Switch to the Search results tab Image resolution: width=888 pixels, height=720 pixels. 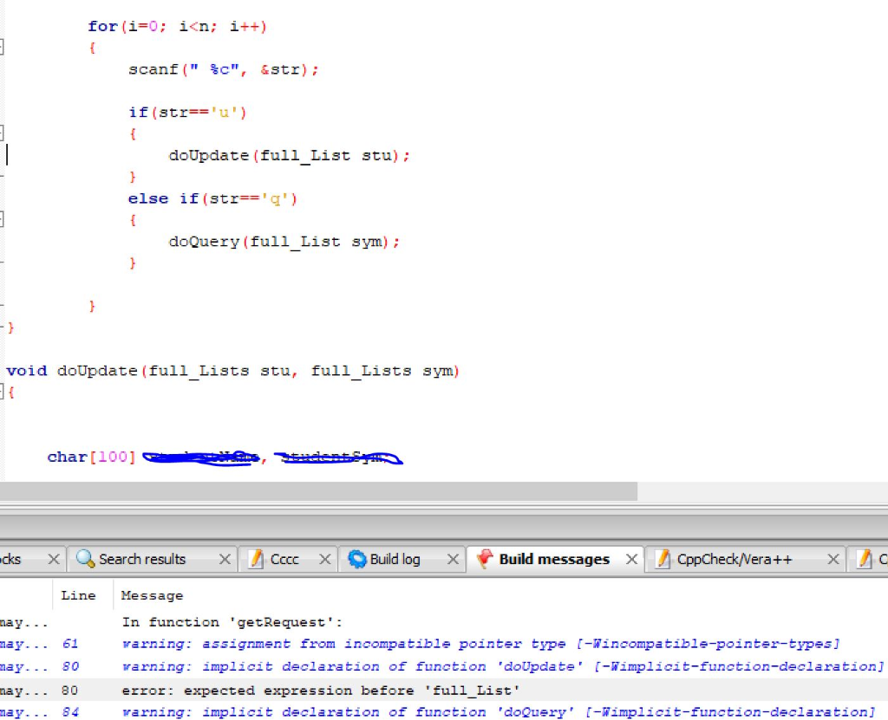pyautogui.click(x=143, y=559)
